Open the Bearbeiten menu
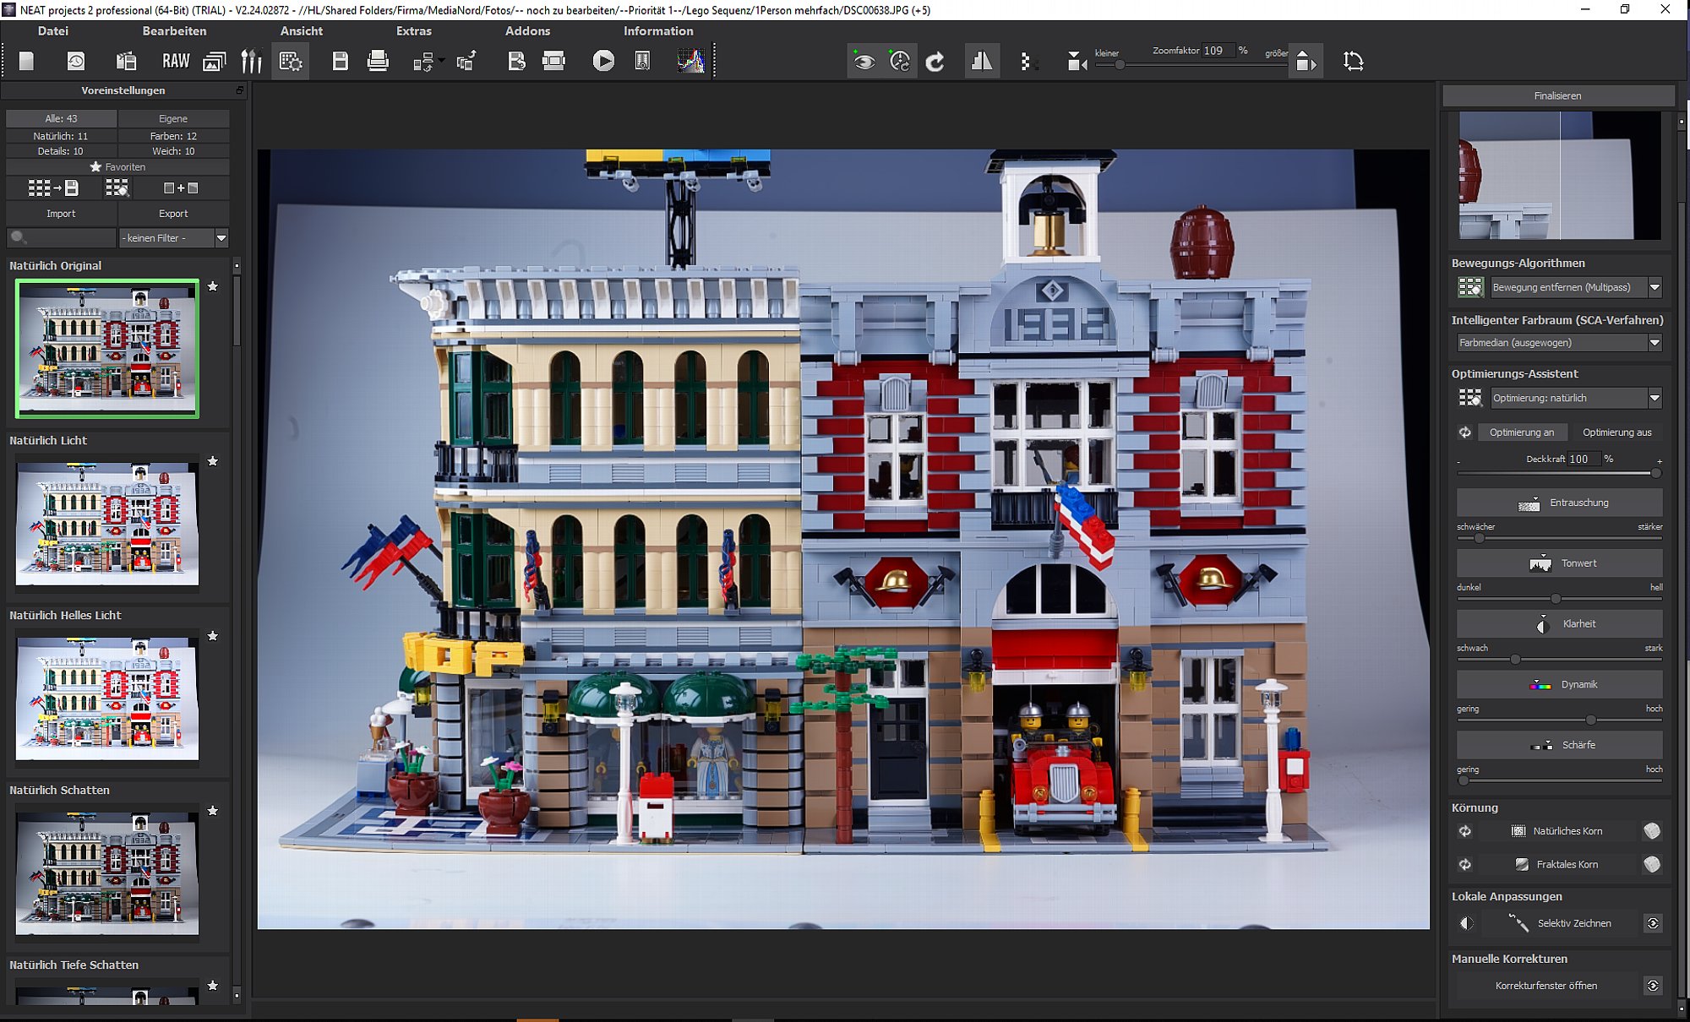Viewport: 1690px width, 1022px height. tap(174, 31)
